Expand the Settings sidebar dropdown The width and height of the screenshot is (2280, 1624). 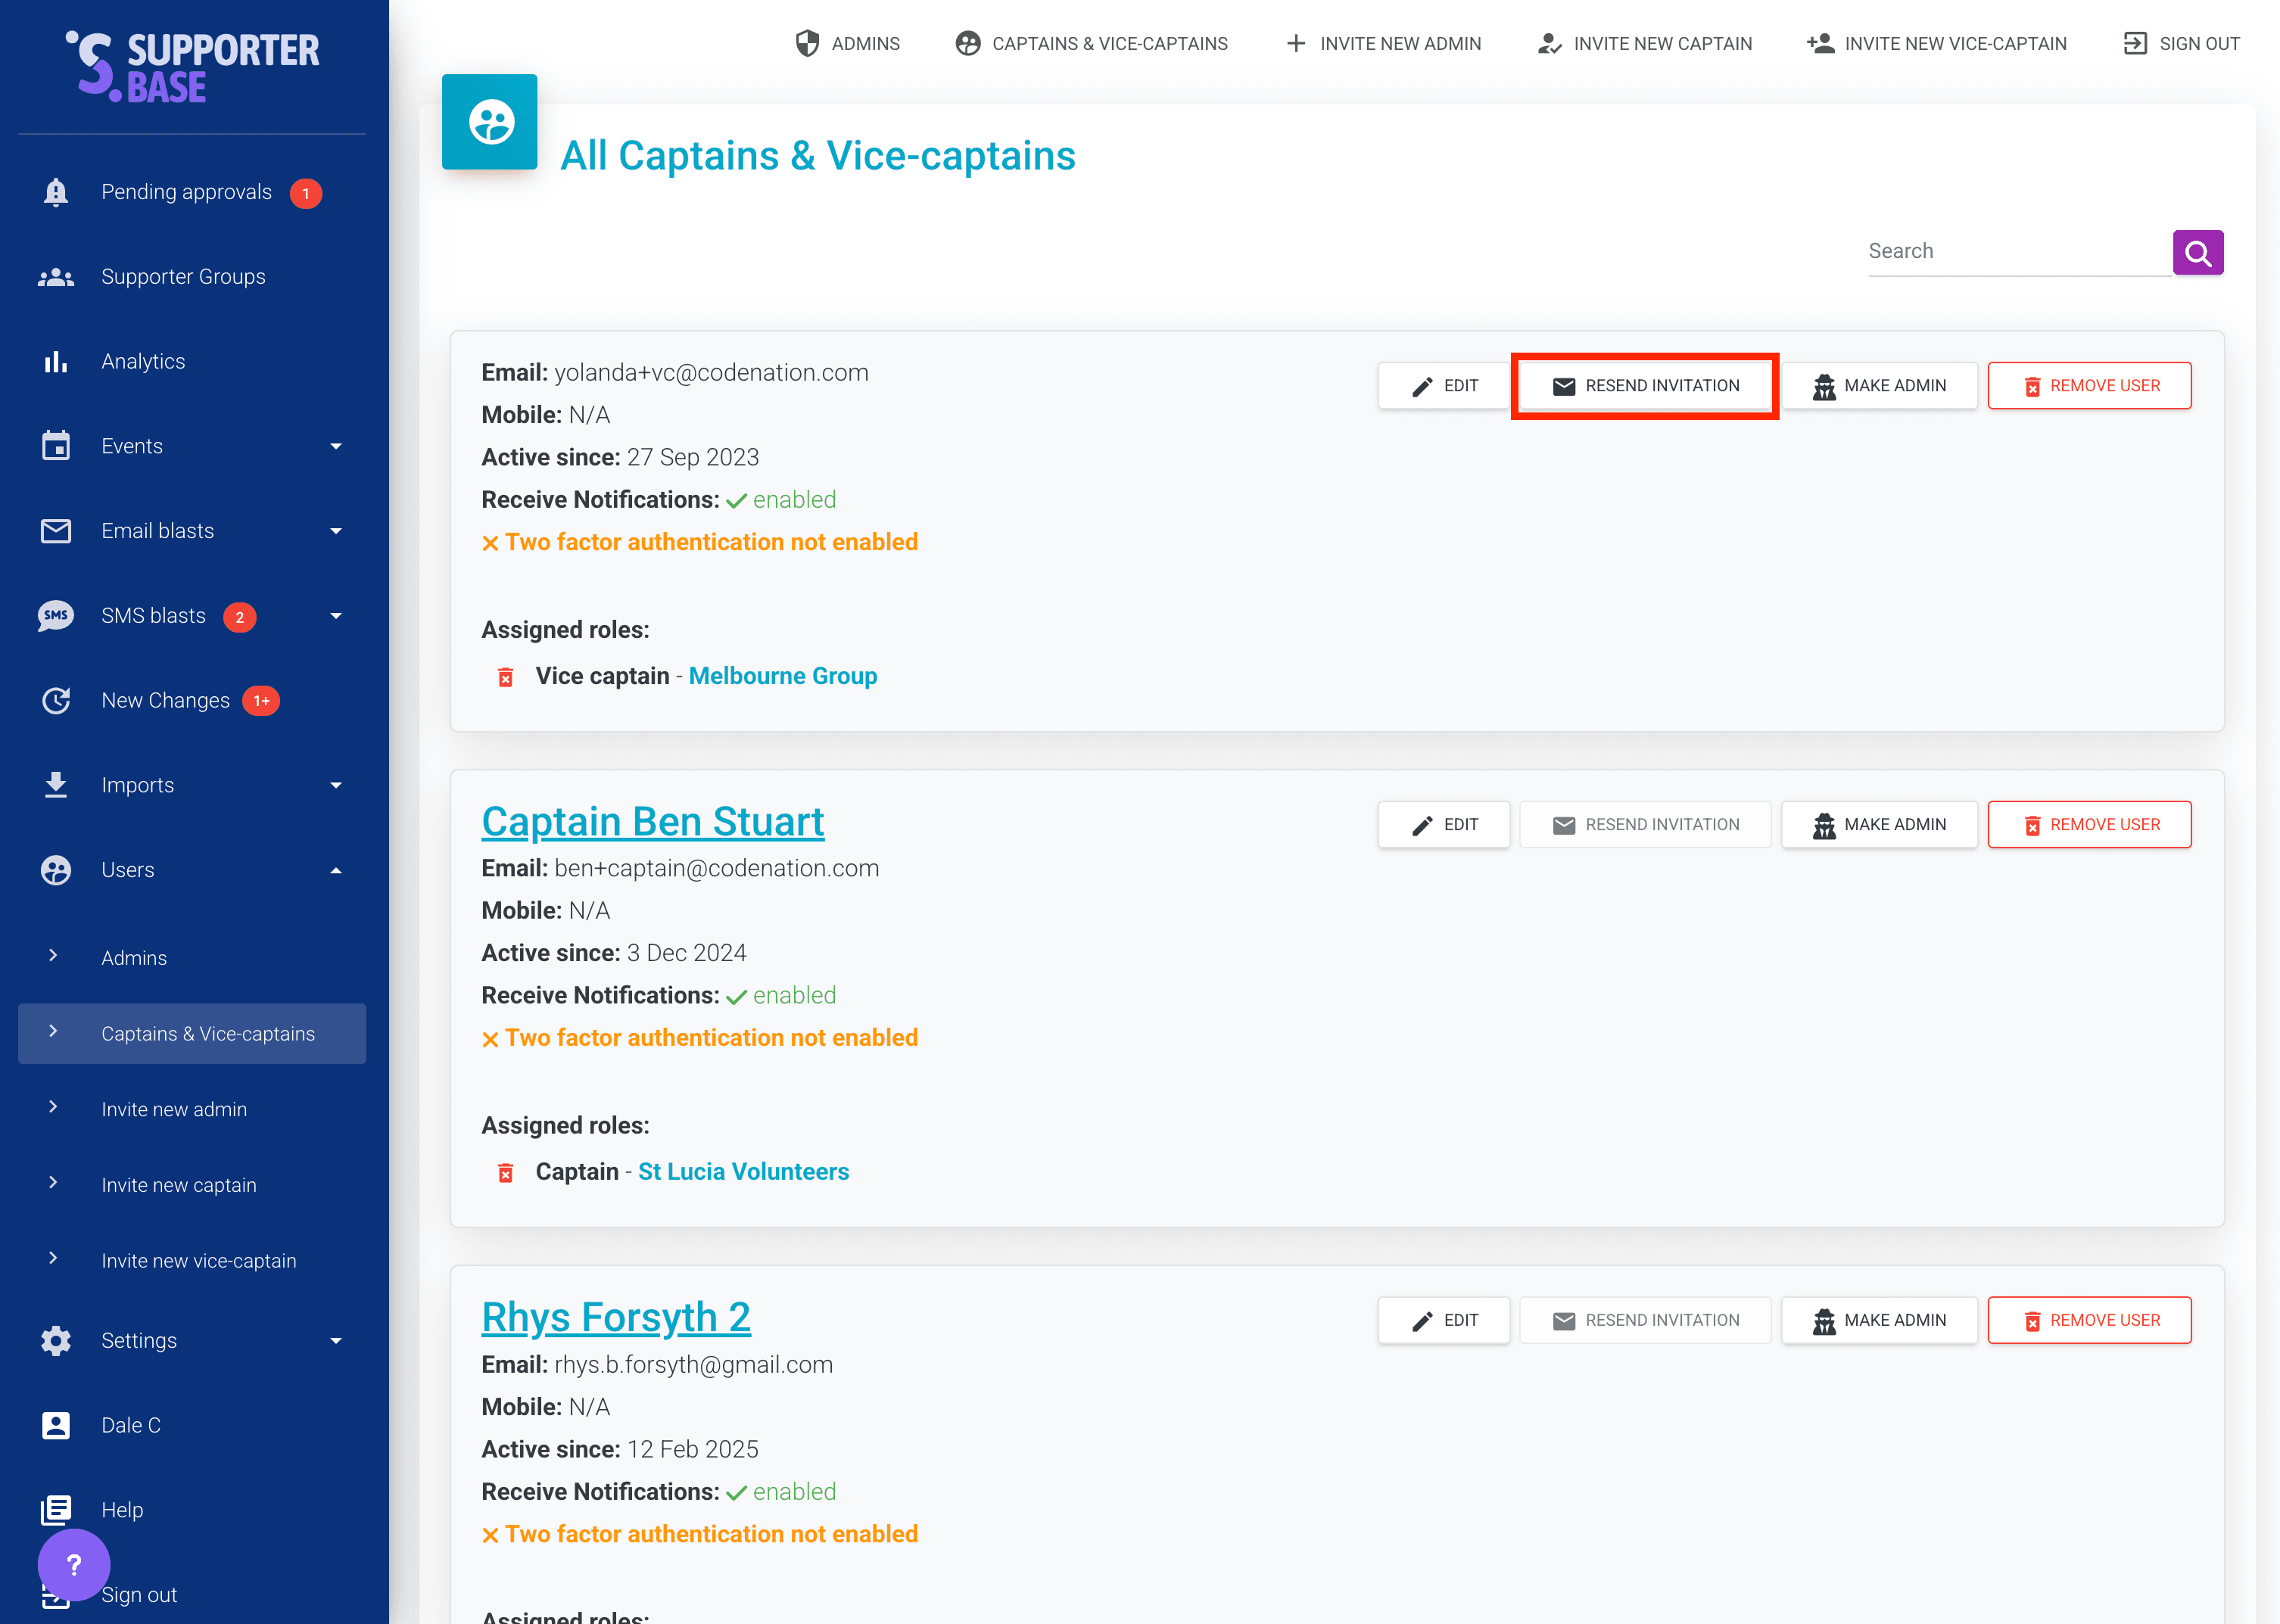pyautogui.click(x=336, y=1340)
